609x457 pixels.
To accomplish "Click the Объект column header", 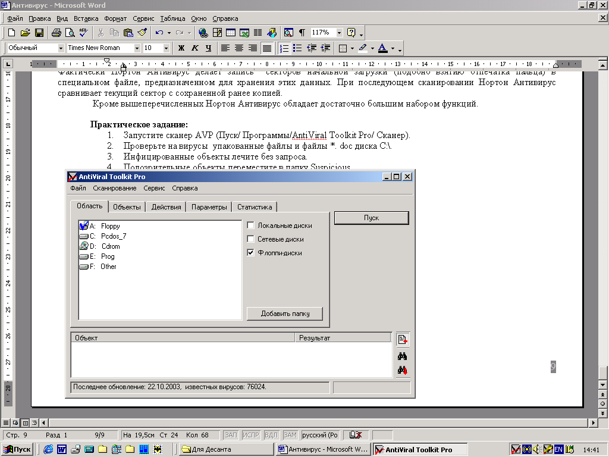I will click(183, 338).
